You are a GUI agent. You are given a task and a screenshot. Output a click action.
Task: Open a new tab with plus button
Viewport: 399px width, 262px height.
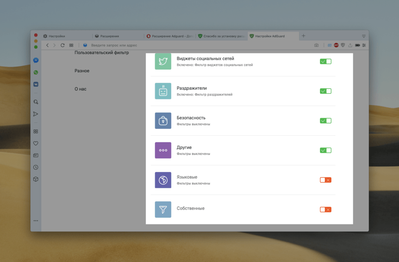[303, 36]
